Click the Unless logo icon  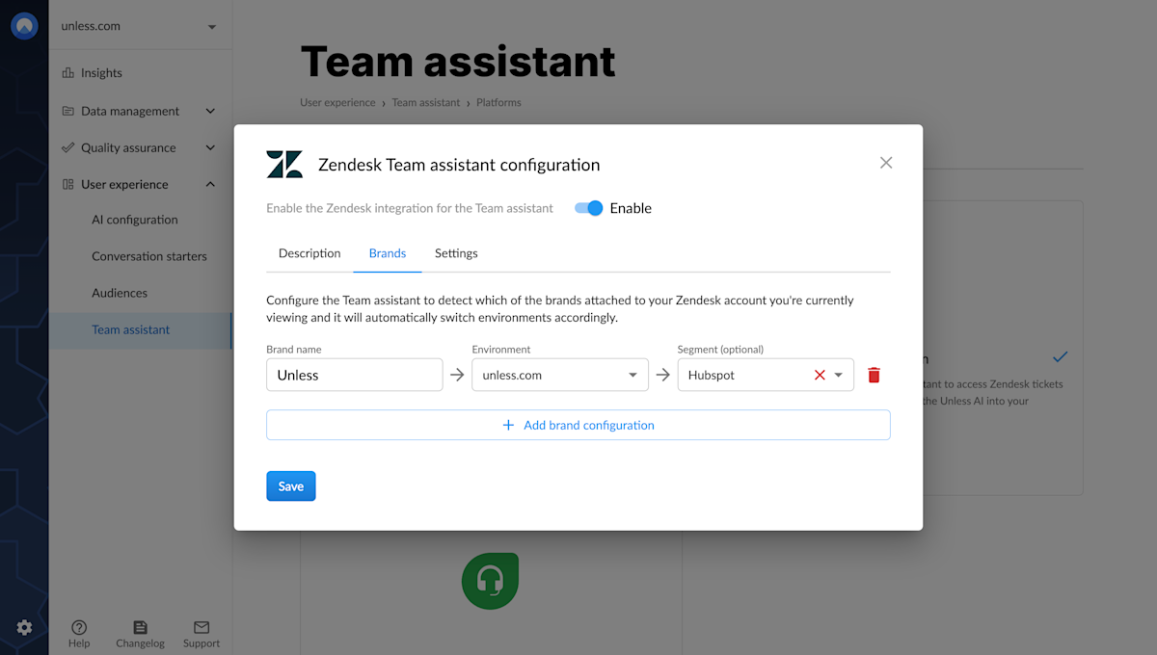coord(24,26)
